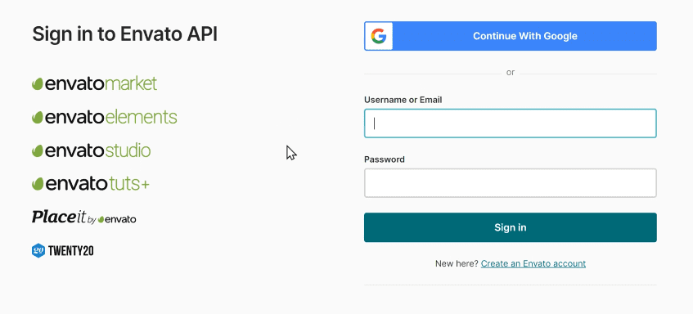
Task: Click the blue Twenty20 hexagon badge
Action: [x=38, y=251]
